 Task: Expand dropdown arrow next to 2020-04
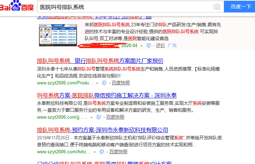click(x=142, y=46)
